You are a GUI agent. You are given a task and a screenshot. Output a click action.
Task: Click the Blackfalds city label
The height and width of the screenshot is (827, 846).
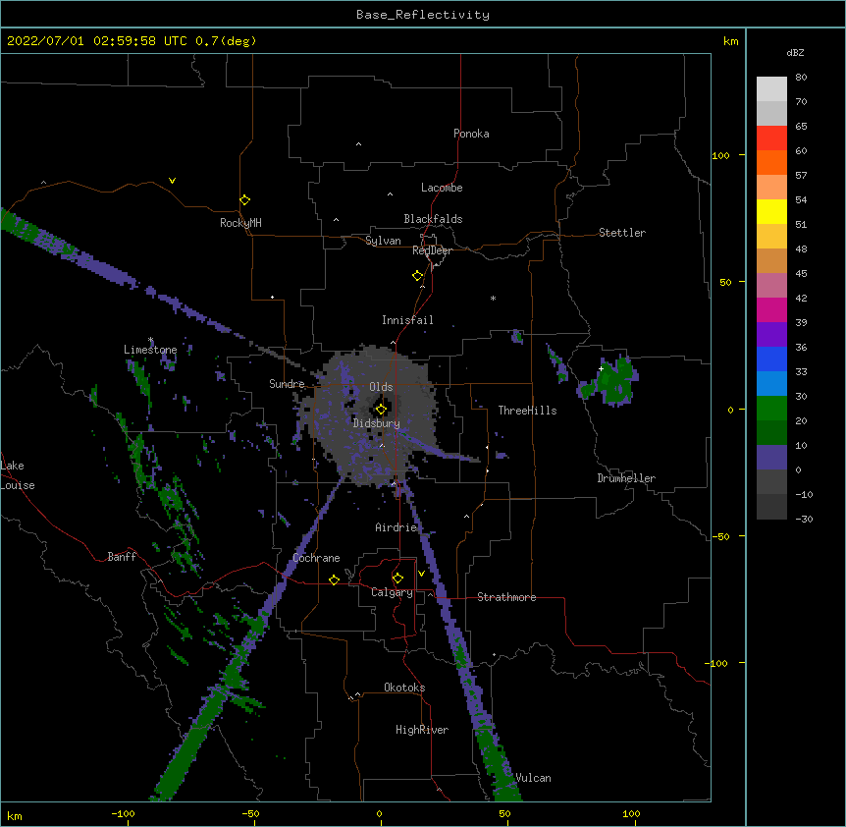point(433,219)
